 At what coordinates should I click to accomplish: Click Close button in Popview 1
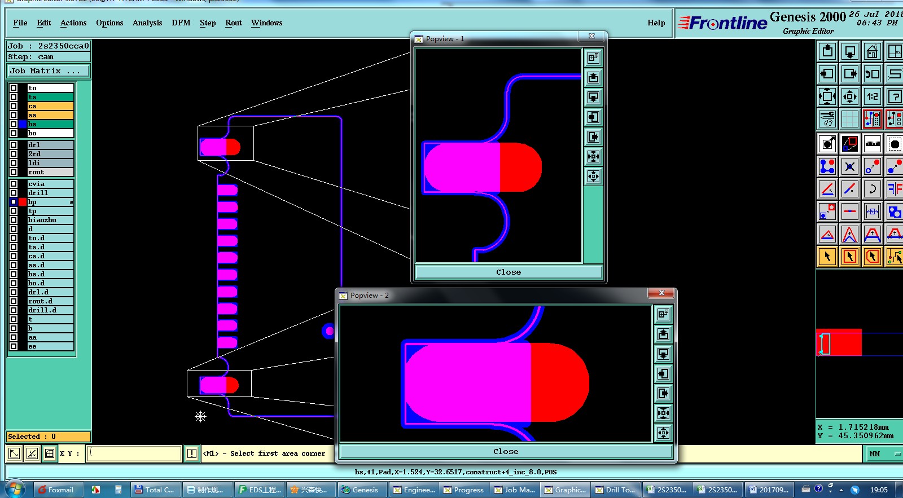509,272
